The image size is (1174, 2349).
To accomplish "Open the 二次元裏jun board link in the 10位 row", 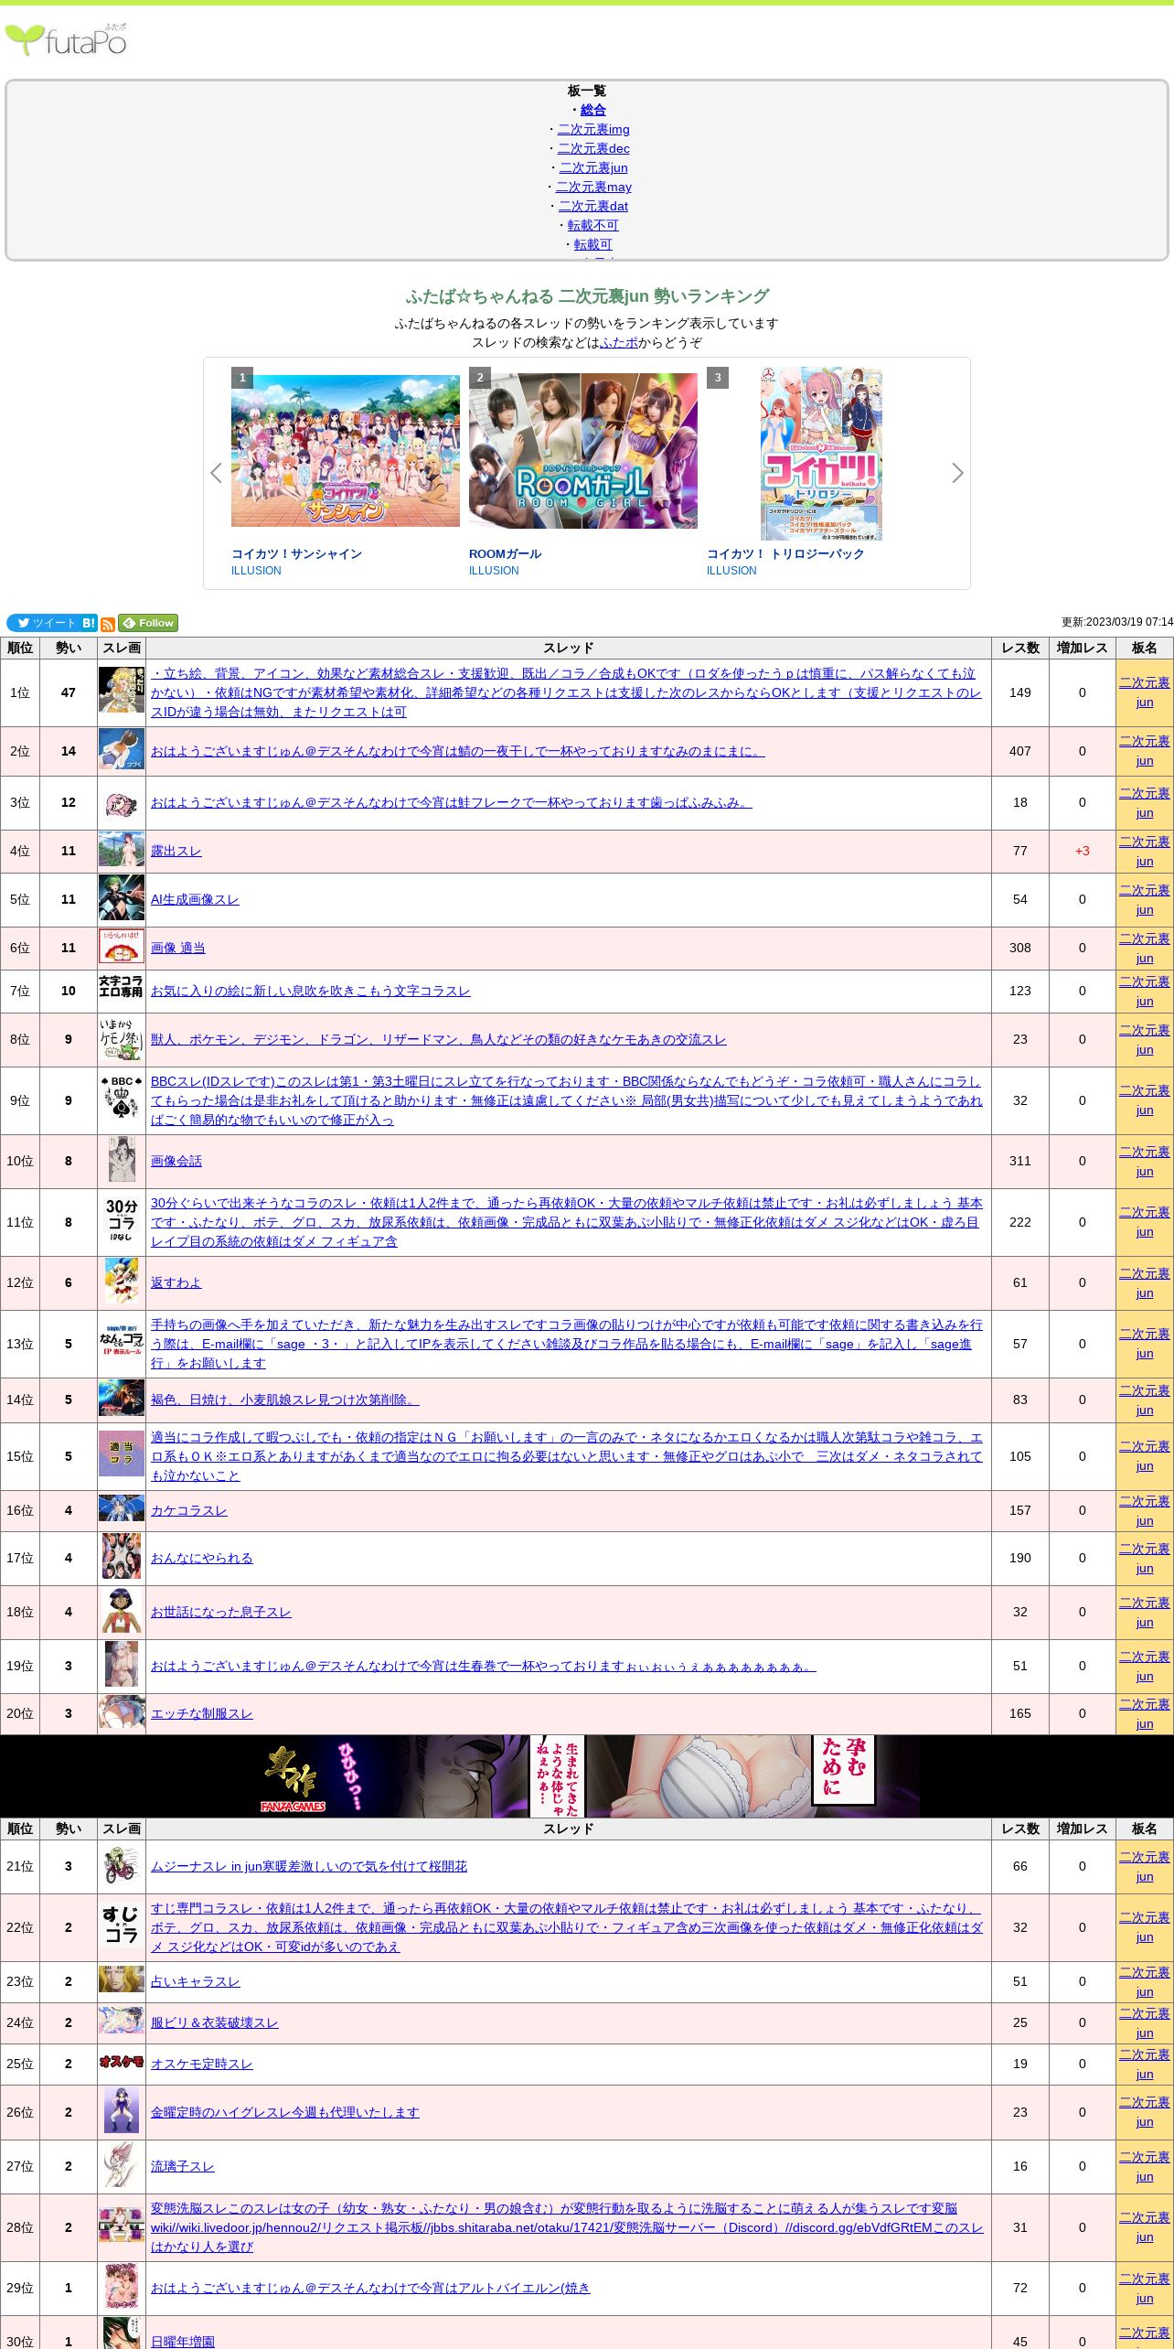I will [x=1145, y=1161].
